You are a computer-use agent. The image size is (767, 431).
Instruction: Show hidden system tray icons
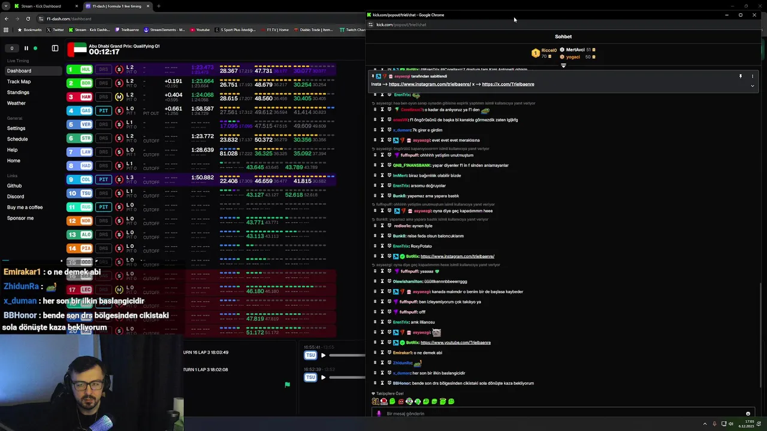(x=705, y=424)
